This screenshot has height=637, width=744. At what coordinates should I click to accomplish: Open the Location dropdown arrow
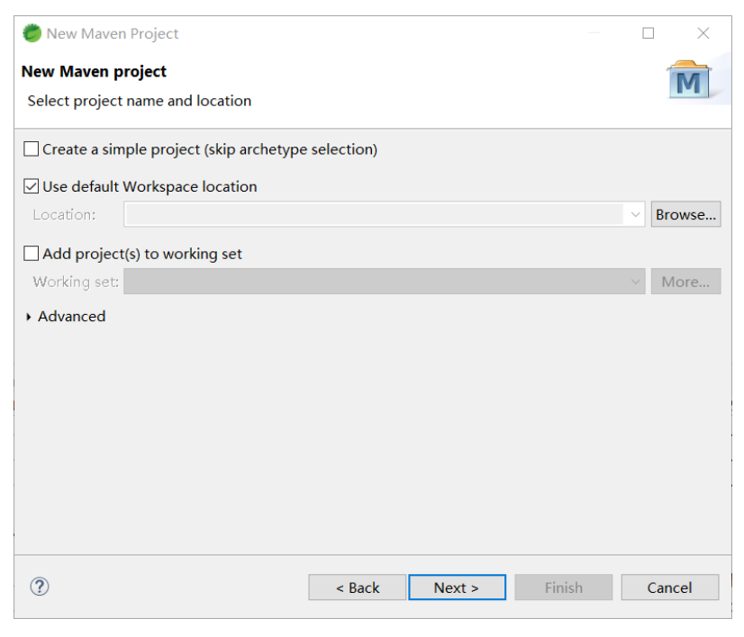click(635, 215)
